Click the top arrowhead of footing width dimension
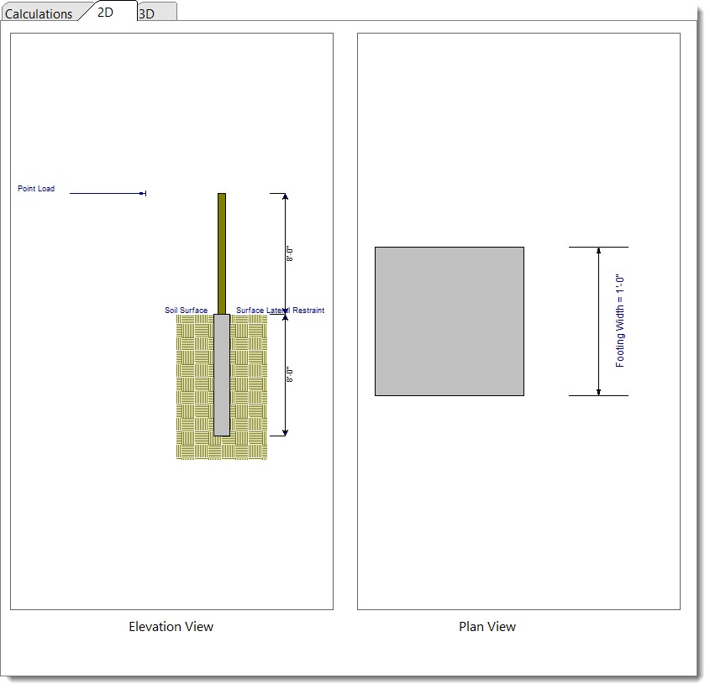The height and width of the screenshot is (689, 710). click(x=598, y=251)
